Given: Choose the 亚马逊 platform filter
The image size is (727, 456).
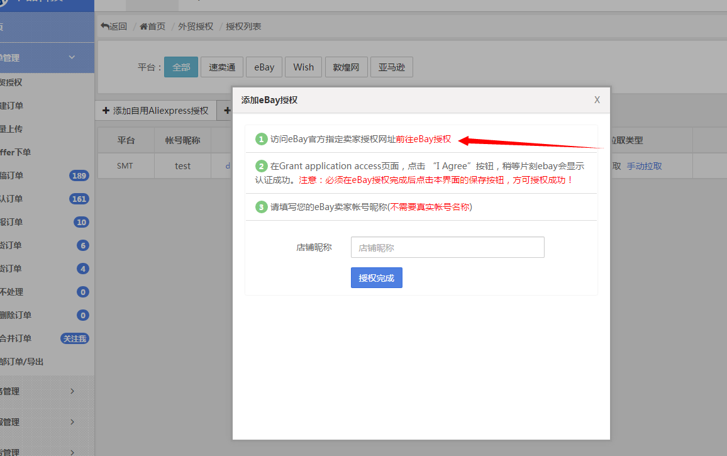Looking at the screenshot, I should (391, 67).
